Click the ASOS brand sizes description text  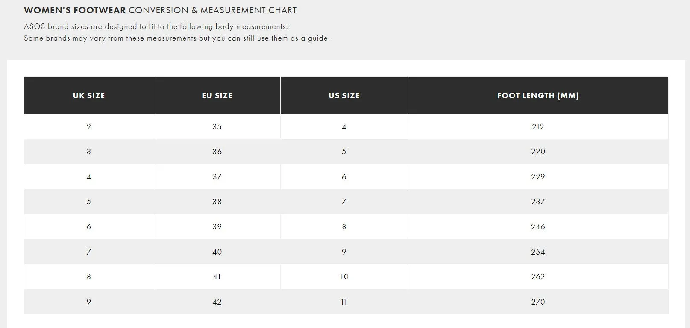177,32
